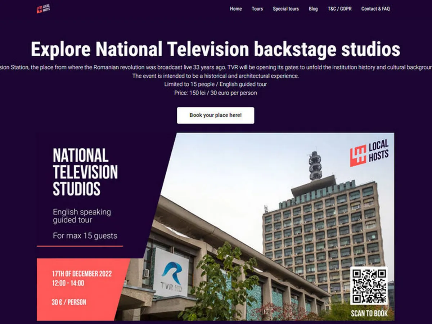Click the antenna tower atop the building

point(315,166)
